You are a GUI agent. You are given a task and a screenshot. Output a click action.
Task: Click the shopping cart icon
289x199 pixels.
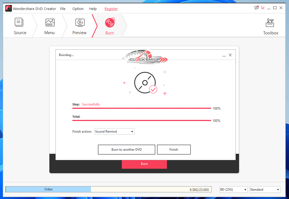click(263, 8)
